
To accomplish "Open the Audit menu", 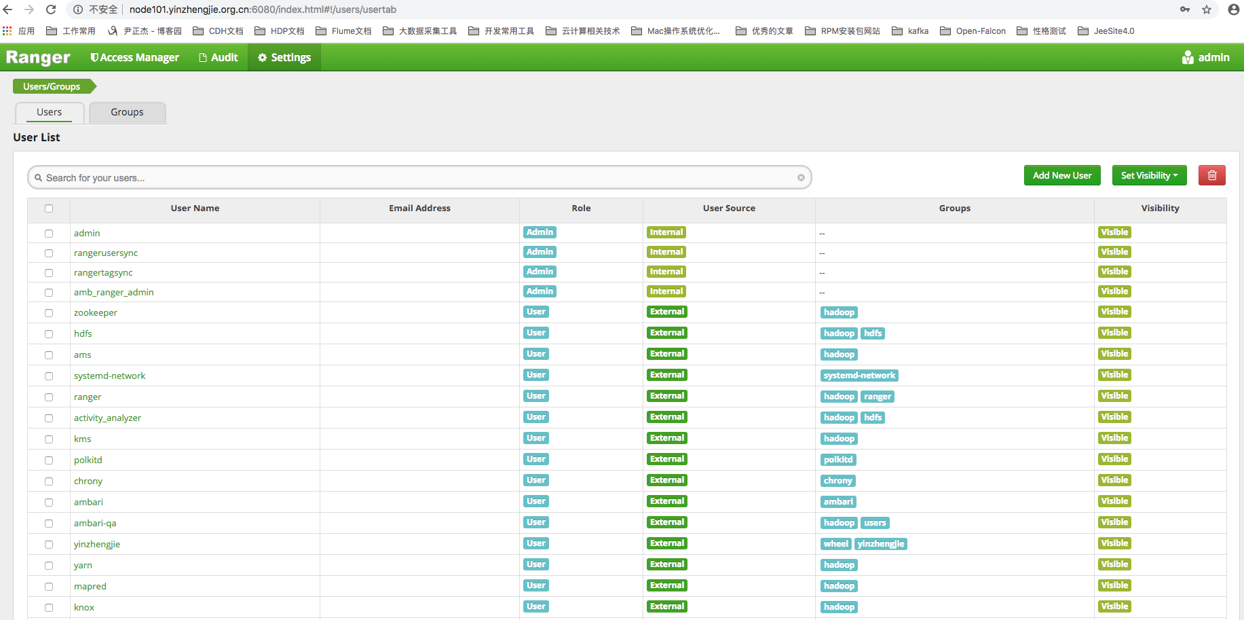I will click(x=219, y=58).
